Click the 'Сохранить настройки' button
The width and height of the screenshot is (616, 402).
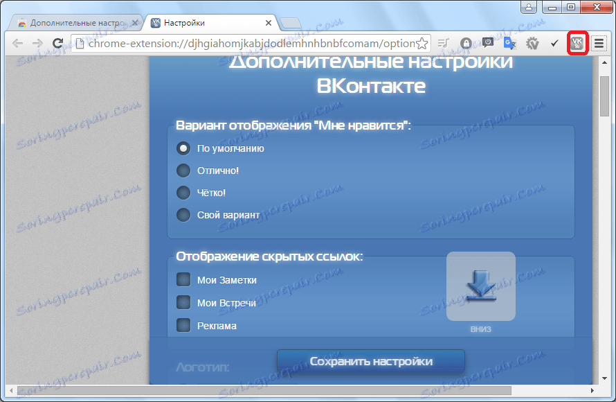click(370, 361)
